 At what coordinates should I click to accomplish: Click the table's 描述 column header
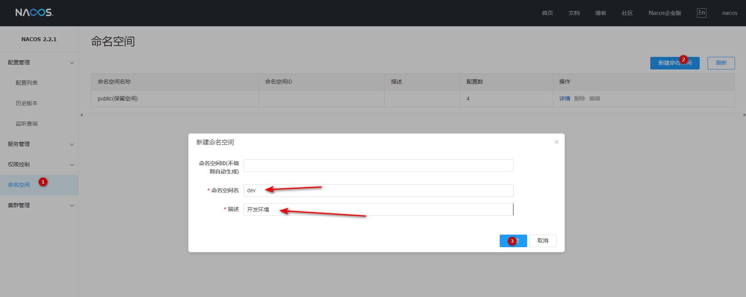[422, 82]
